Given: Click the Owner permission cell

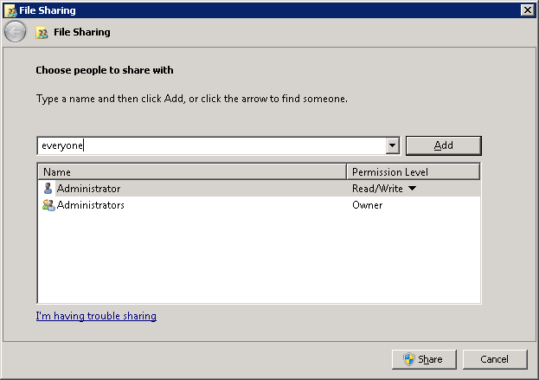Looking at the screenshot, I should pyautogui.click(x=367, y=205).
